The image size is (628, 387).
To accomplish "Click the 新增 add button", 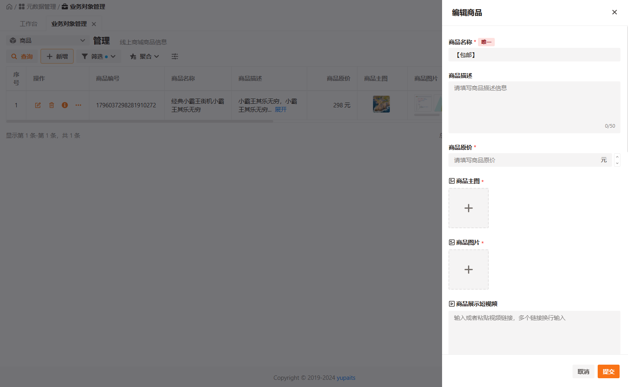I will [x=57, y=56].
